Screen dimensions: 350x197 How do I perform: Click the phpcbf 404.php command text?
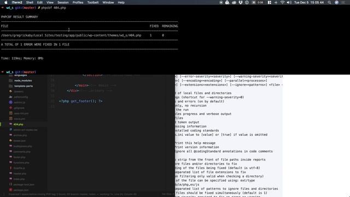point(54,8)
